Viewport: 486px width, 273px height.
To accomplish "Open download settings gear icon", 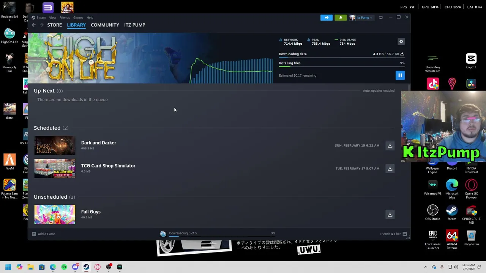I will (401, 41).
